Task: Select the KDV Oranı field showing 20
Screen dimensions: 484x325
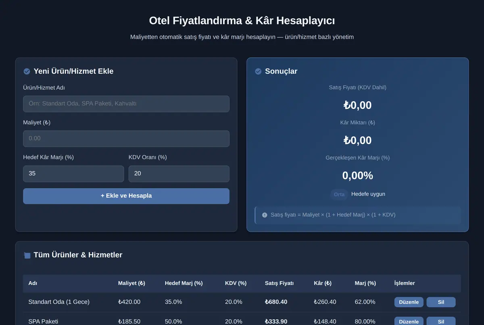Action: tap(179, 173)
